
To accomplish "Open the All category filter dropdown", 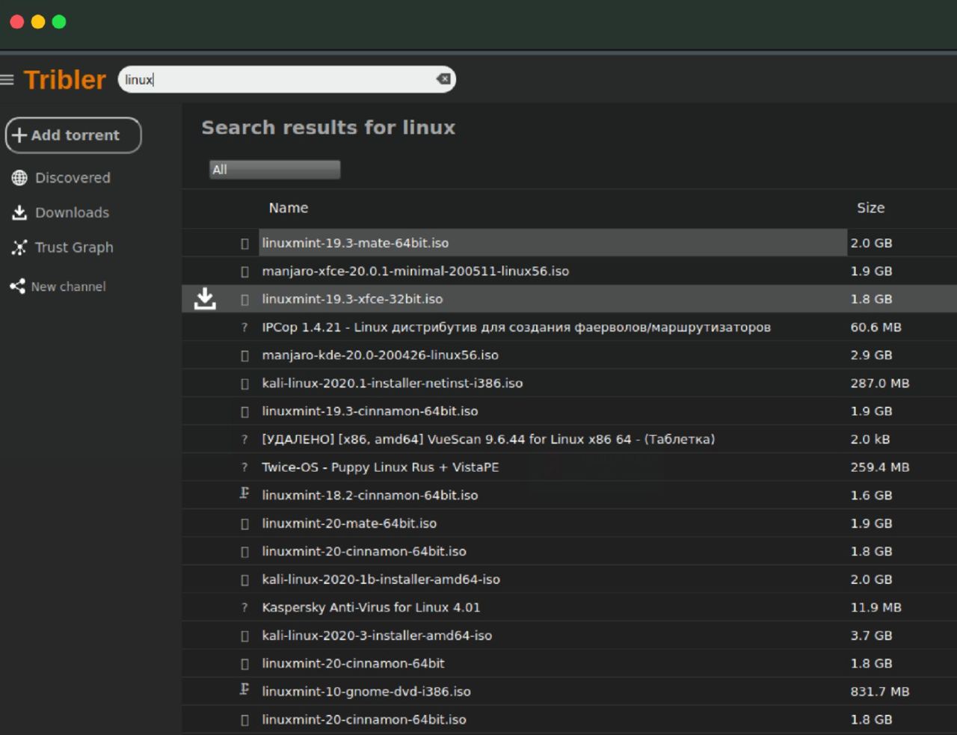I will point(274,170).
